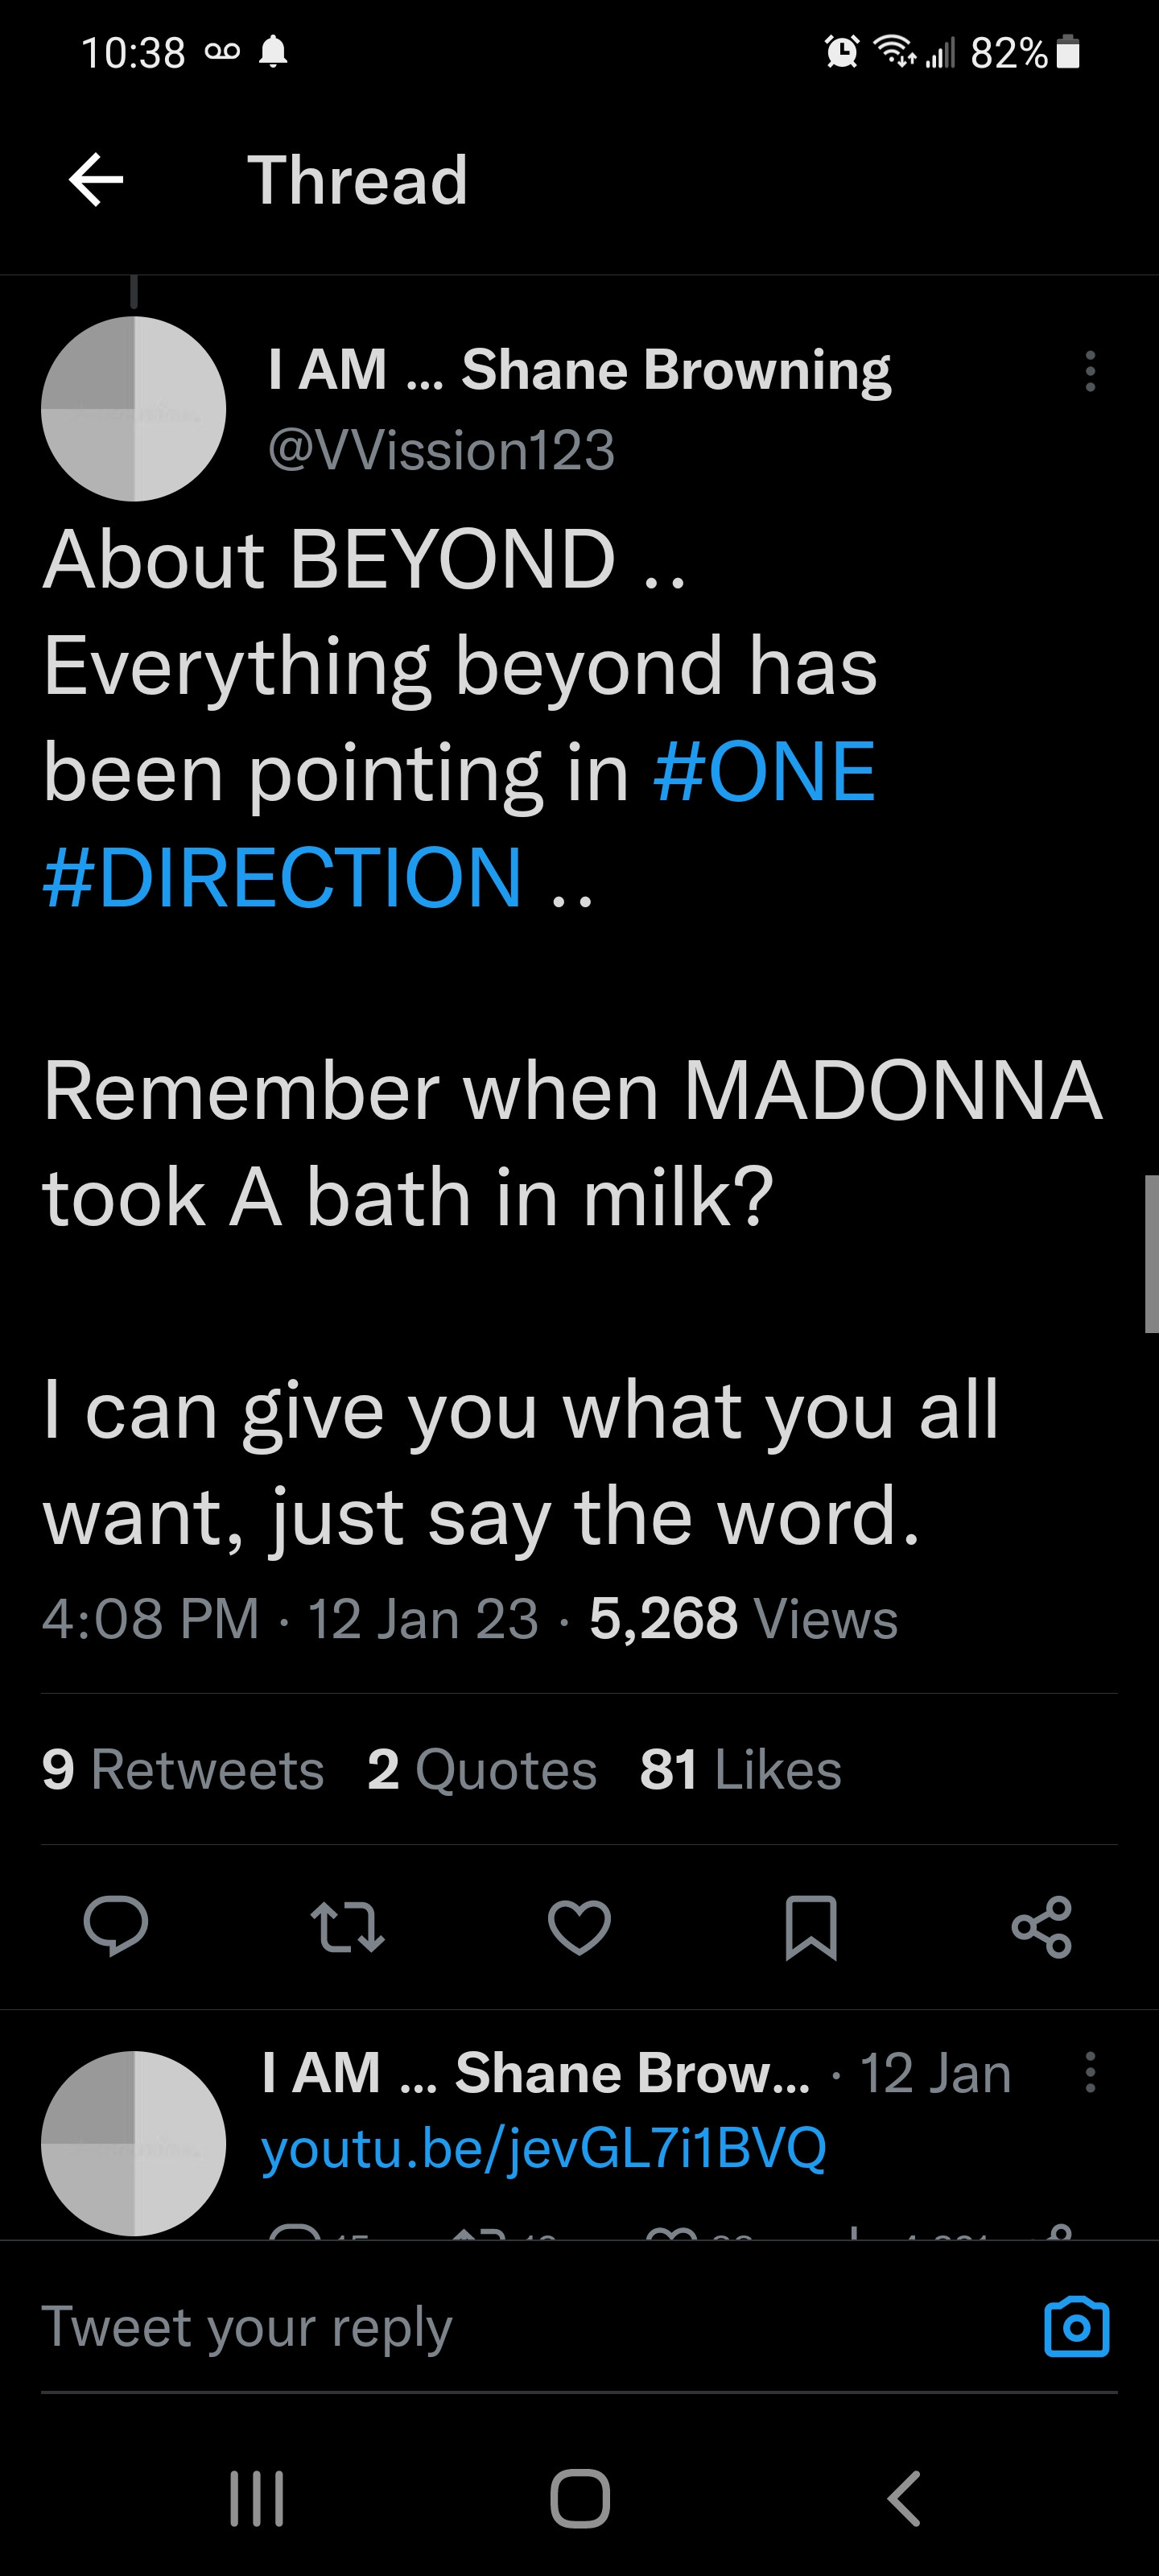Tap the share icon

pyautogui.click(x=1042, y=1926)
